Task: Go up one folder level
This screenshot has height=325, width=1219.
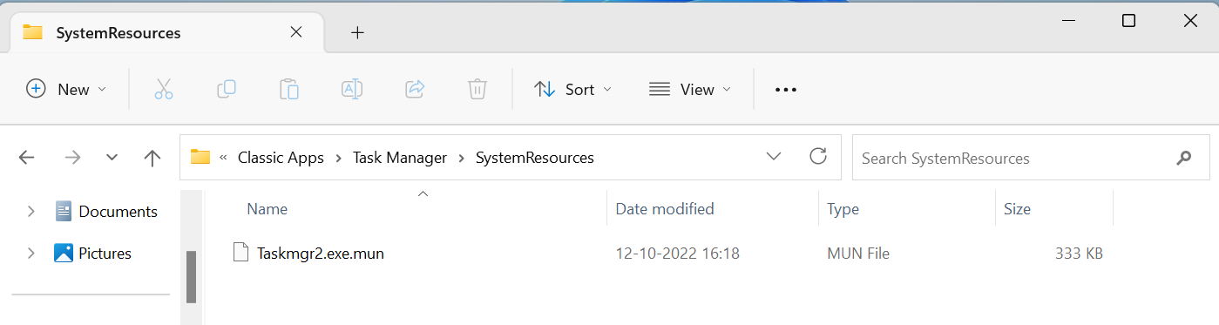Action: [152, 158]
